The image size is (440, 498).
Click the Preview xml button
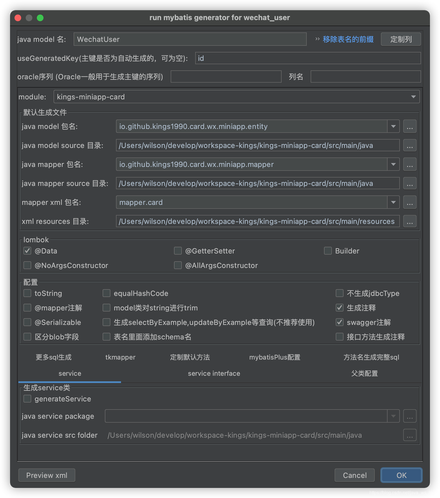pyautogui.click(x=47, y=475)
